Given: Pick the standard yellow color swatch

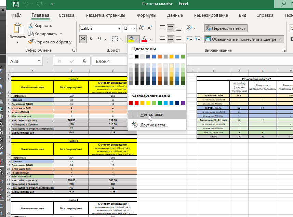Looking at the screenshot, I should coord(148,103).
